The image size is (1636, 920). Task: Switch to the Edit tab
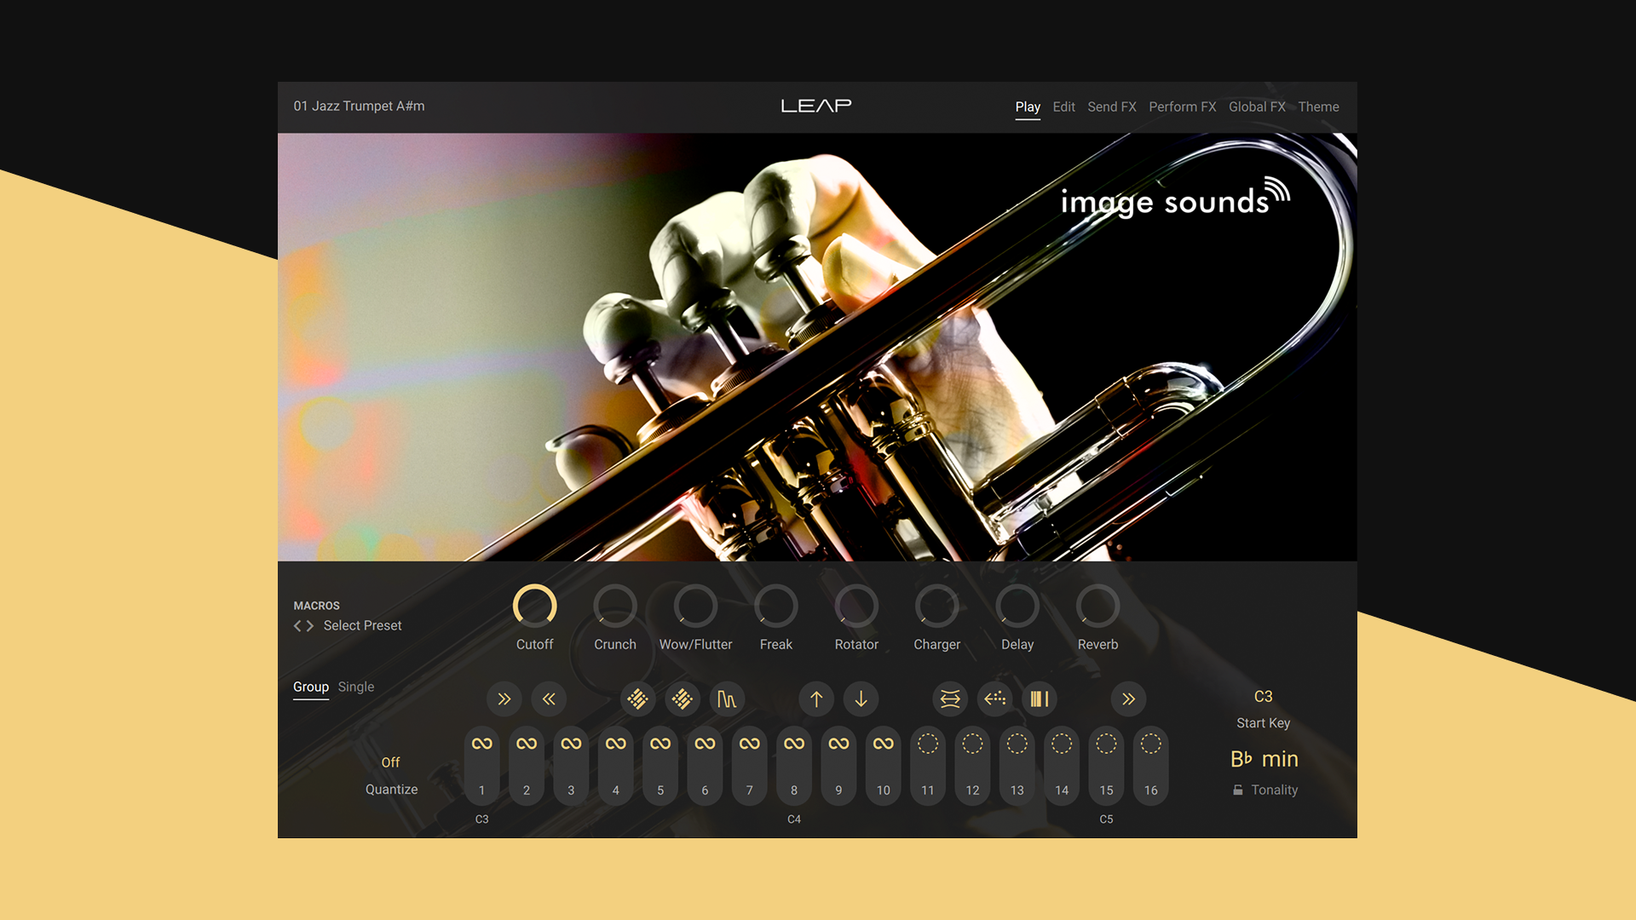1063,106
